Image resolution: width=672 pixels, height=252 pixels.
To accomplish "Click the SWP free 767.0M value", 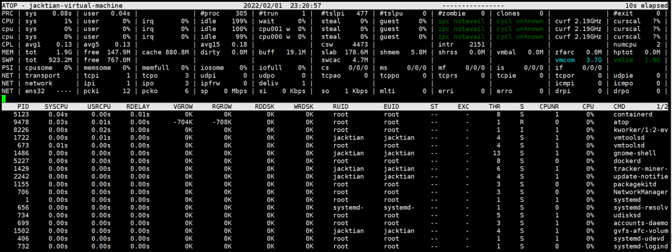I will pos(107,60).
